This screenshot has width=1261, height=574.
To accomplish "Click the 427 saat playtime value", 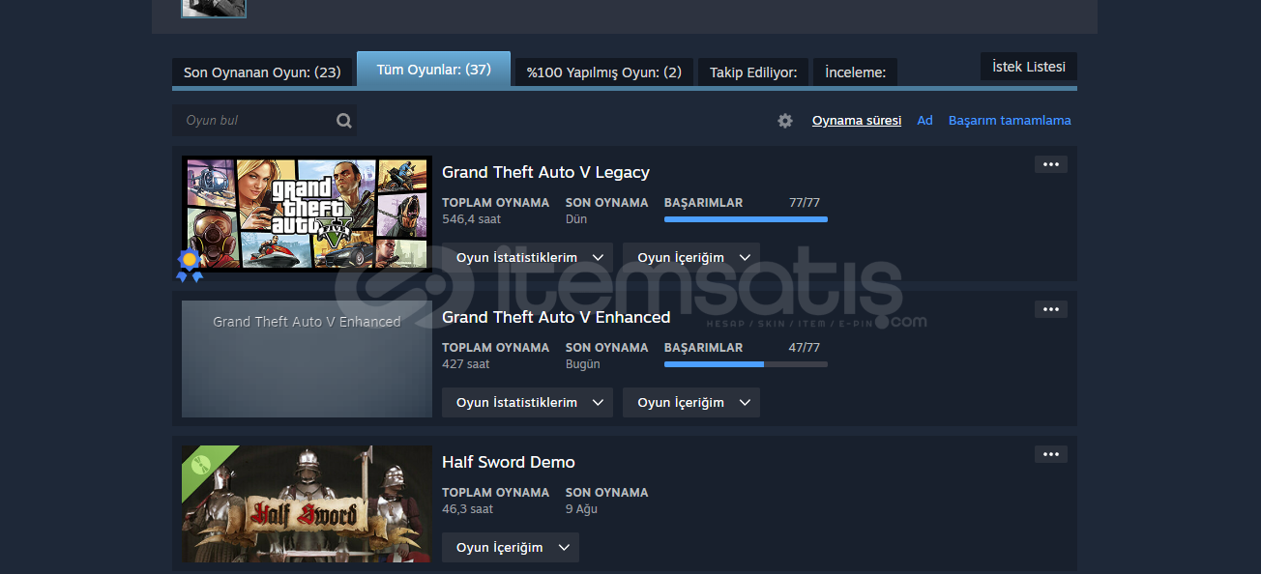I will click(x=466, y=364).
